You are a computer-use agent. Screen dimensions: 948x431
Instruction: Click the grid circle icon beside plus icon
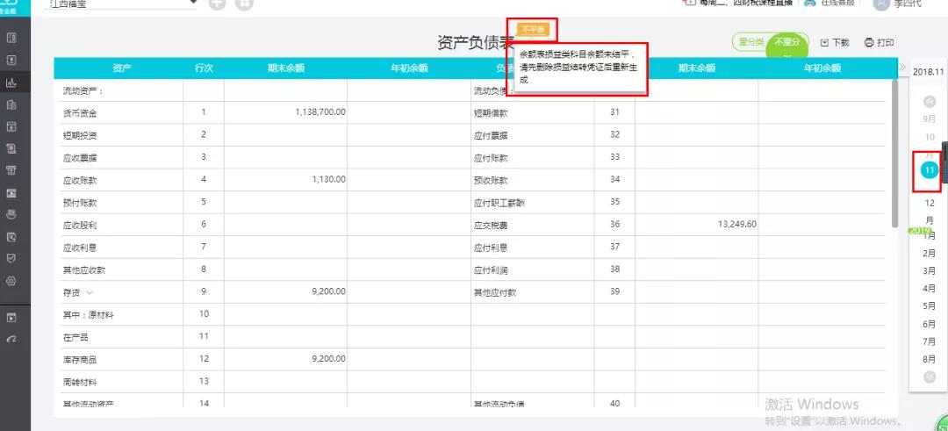(244, 4)
